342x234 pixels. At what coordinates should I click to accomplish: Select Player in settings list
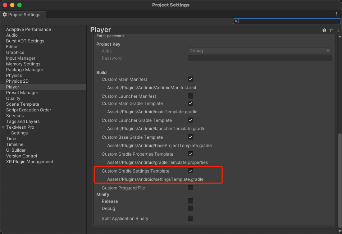pyautogui.click(x=43, y=87)
